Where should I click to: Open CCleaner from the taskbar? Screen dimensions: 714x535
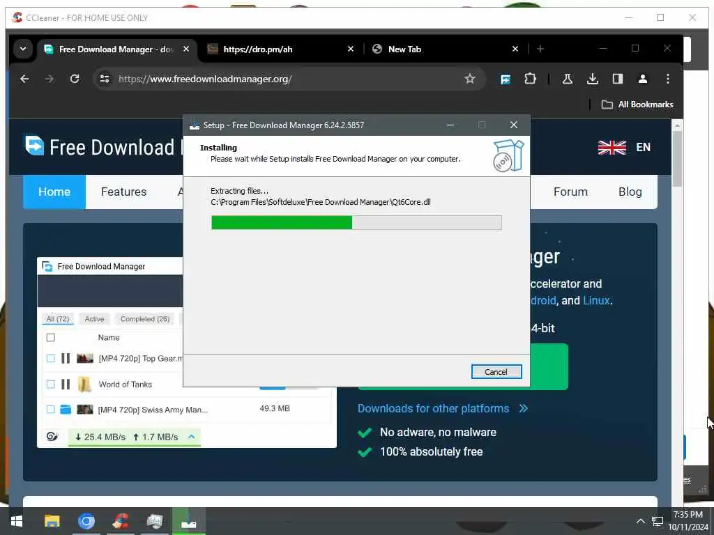121,521
